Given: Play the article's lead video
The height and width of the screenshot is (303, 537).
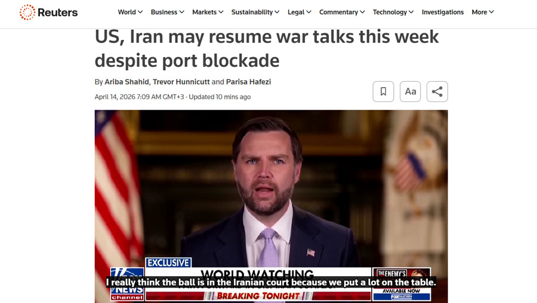Looking at the screenshot, I should coord(271,206).
